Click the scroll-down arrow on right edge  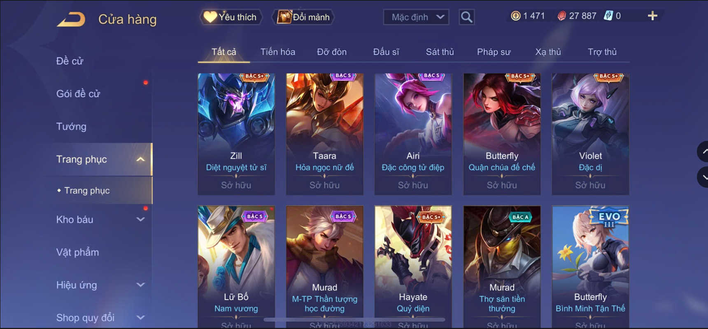point(703,177)
